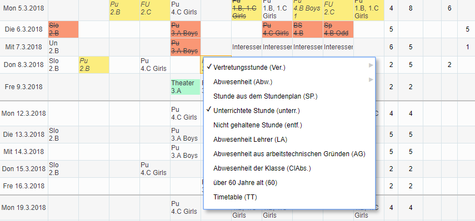Expand Vertretungsstunde submenu arrow

point(371,65)
